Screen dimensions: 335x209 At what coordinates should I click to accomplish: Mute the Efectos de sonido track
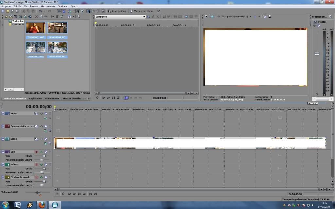pos(46,177)
